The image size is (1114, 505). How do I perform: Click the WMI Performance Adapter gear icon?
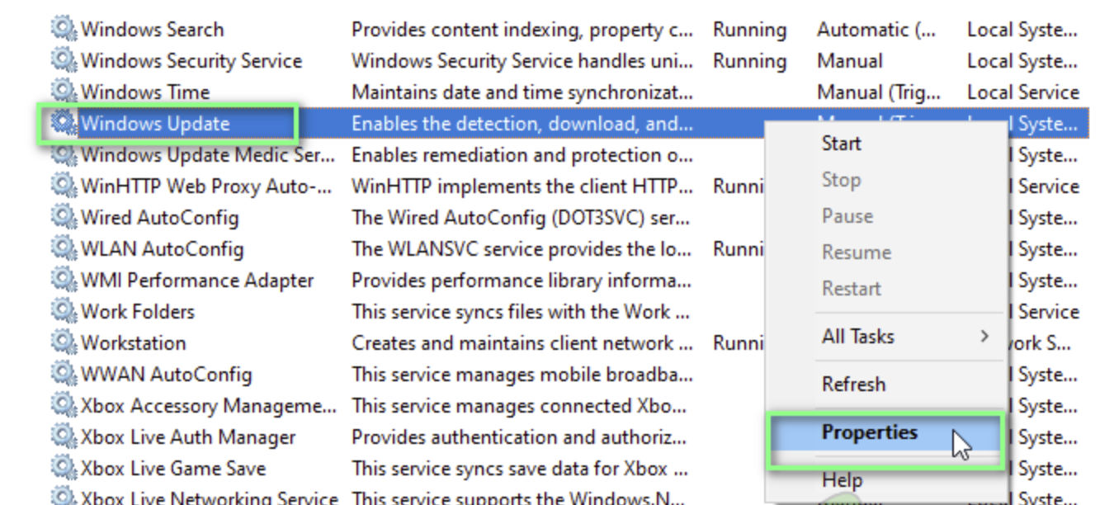pos(63,281)
